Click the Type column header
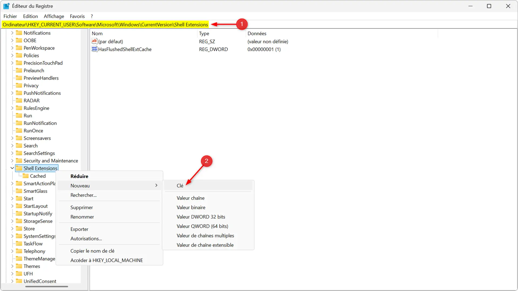 (x=221, y=33)
